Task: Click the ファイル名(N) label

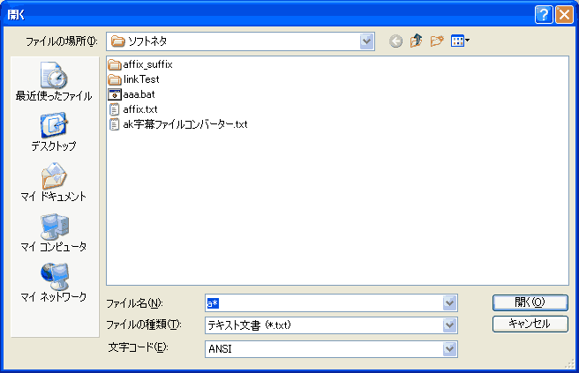Action: click(x=134, y=303)
